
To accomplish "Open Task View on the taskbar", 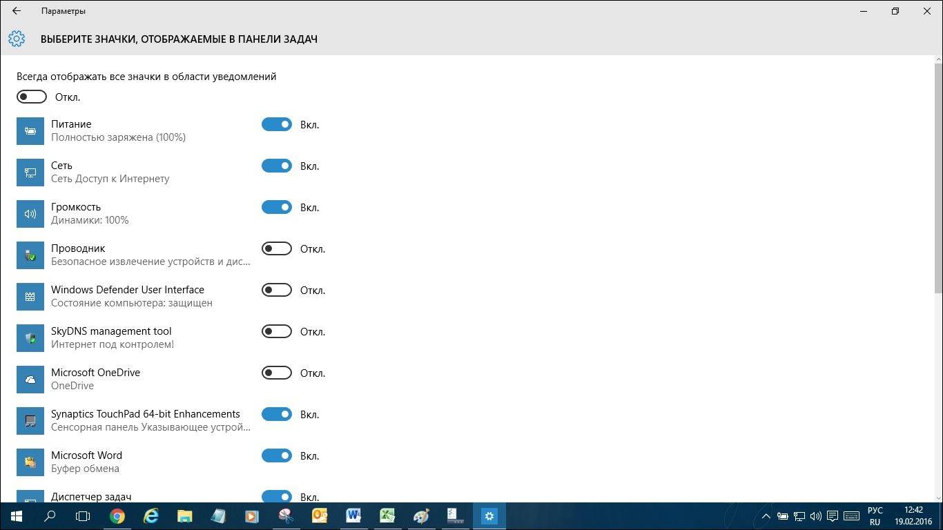I will (x=83, y=516).
